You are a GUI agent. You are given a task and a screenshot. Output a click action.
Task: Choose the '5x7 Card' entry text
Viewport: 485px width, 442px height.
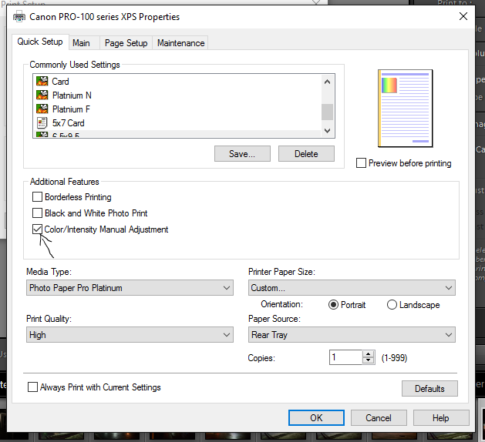68,123
